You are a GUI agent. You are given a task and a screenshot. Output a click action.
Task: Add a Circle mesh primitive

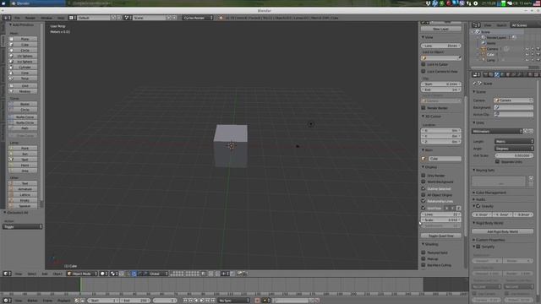[23, 51]
